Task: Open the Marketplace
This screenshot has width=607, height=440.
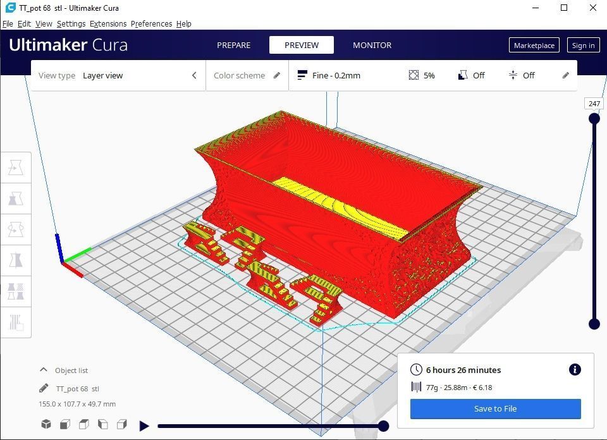Action: tap(534, 46)
